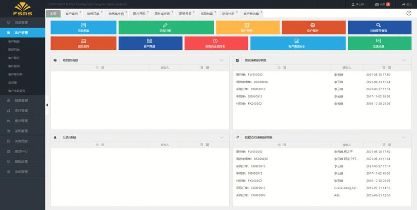Screen dimensions: 417x210
Task: Open the dark blue 客户跟进 tile
Action: tap(151, 43)
